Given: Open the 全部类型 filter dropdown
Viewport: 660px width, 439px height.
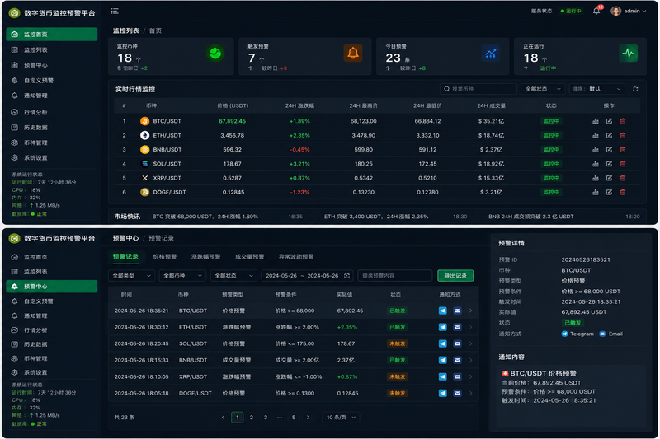Looking at the screenshot, I should [x=131, y=276].
